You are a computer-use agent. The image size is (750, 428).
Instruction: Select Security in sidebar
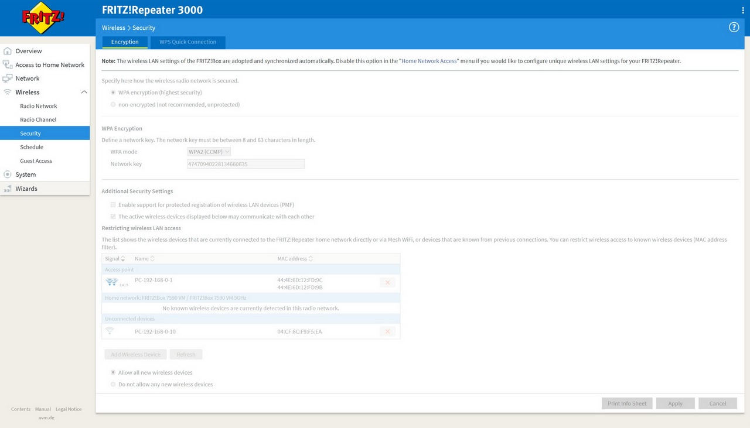click(45, 133)
